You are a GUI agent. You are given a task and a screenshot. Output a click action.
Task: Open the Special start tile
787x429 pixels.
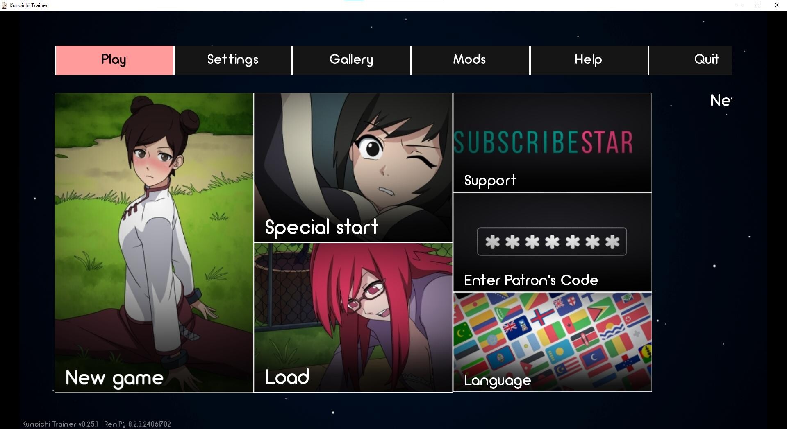tap(353, 167)
